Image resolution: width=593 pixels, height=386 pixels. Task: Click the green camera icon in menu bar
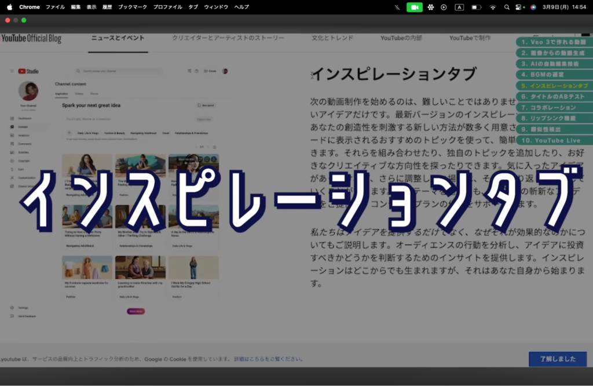(x=414, y=7)
